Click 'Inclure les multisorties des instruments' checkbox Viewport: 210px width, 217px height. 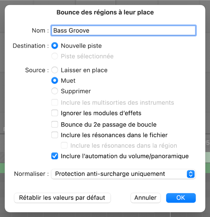(54, 102)
